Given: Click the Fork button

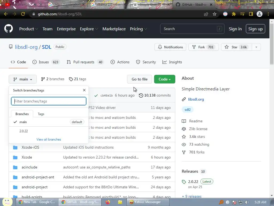Looking at the screenshot, I should 203,47.
